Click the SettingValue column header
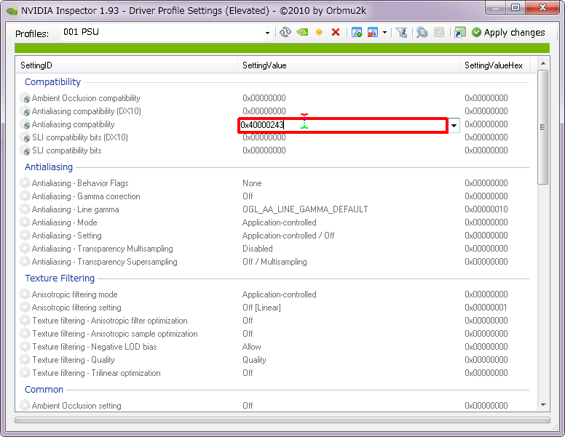 [x=349, y=65]
